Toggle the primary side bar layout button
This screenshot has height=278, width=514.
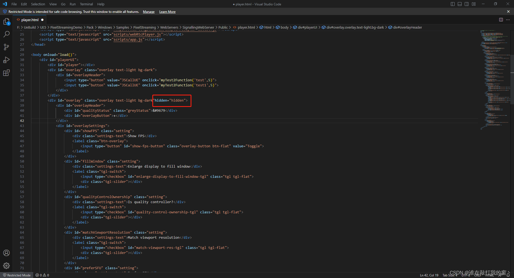(453, 4)
